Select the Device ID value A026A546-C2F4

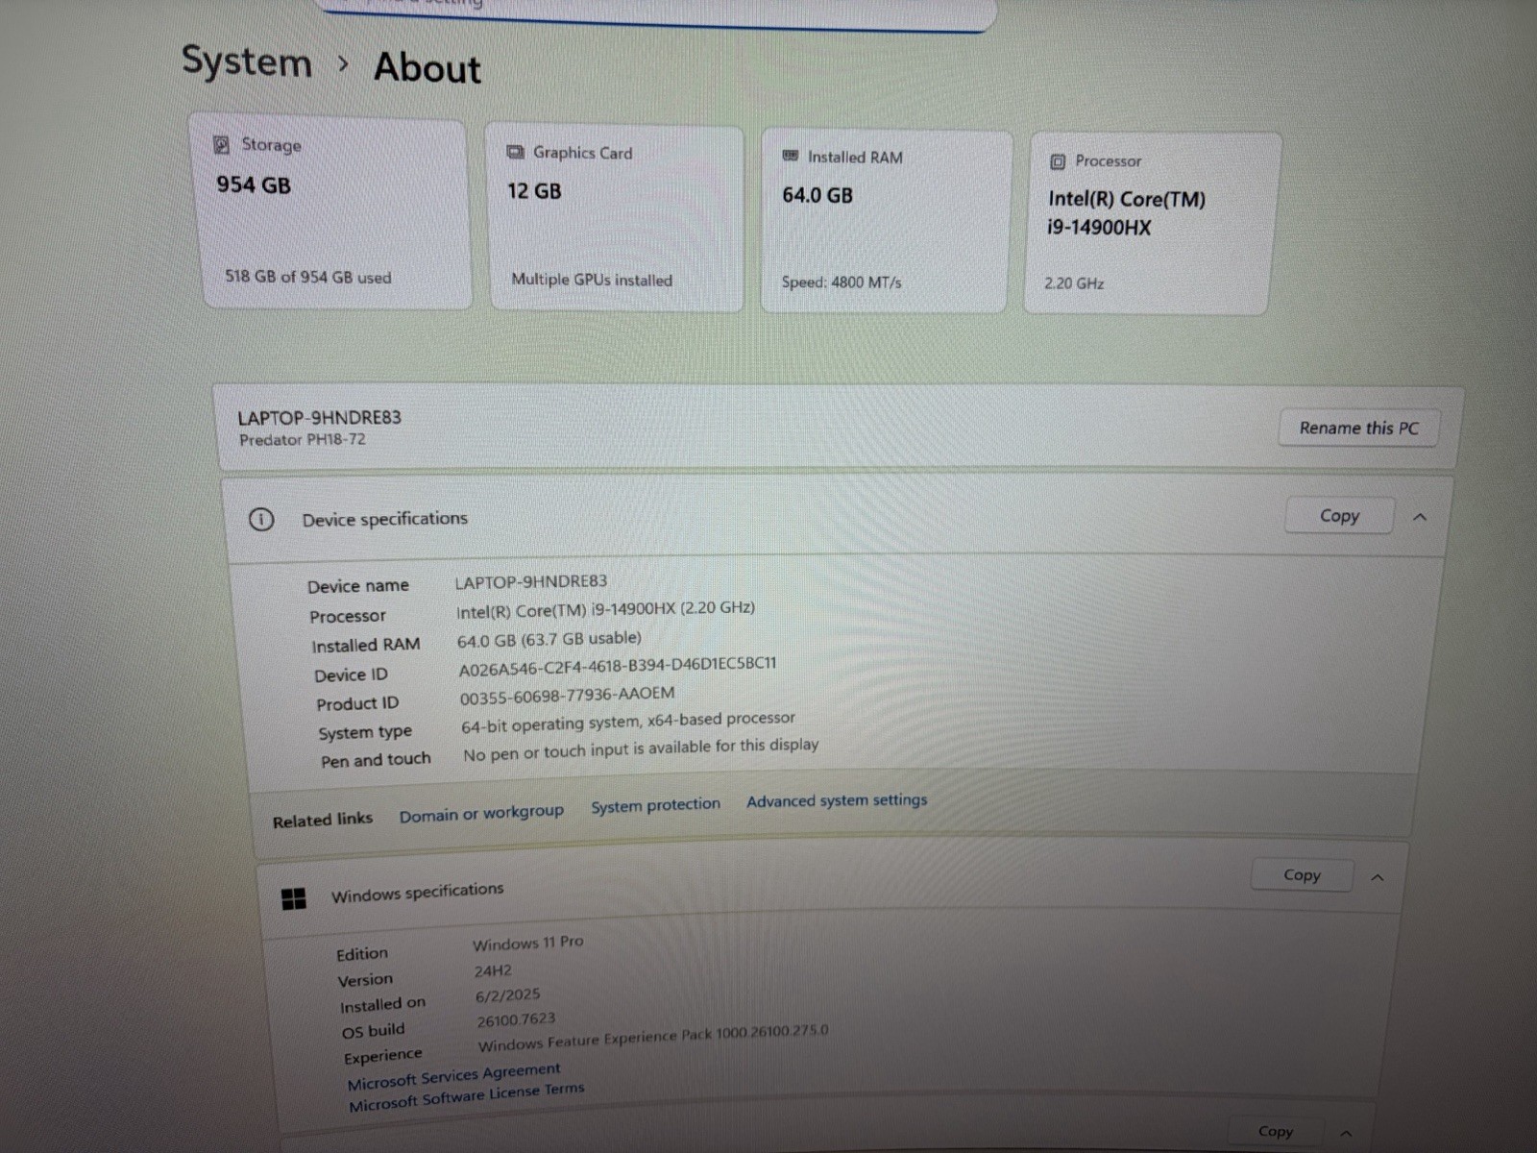618,666
